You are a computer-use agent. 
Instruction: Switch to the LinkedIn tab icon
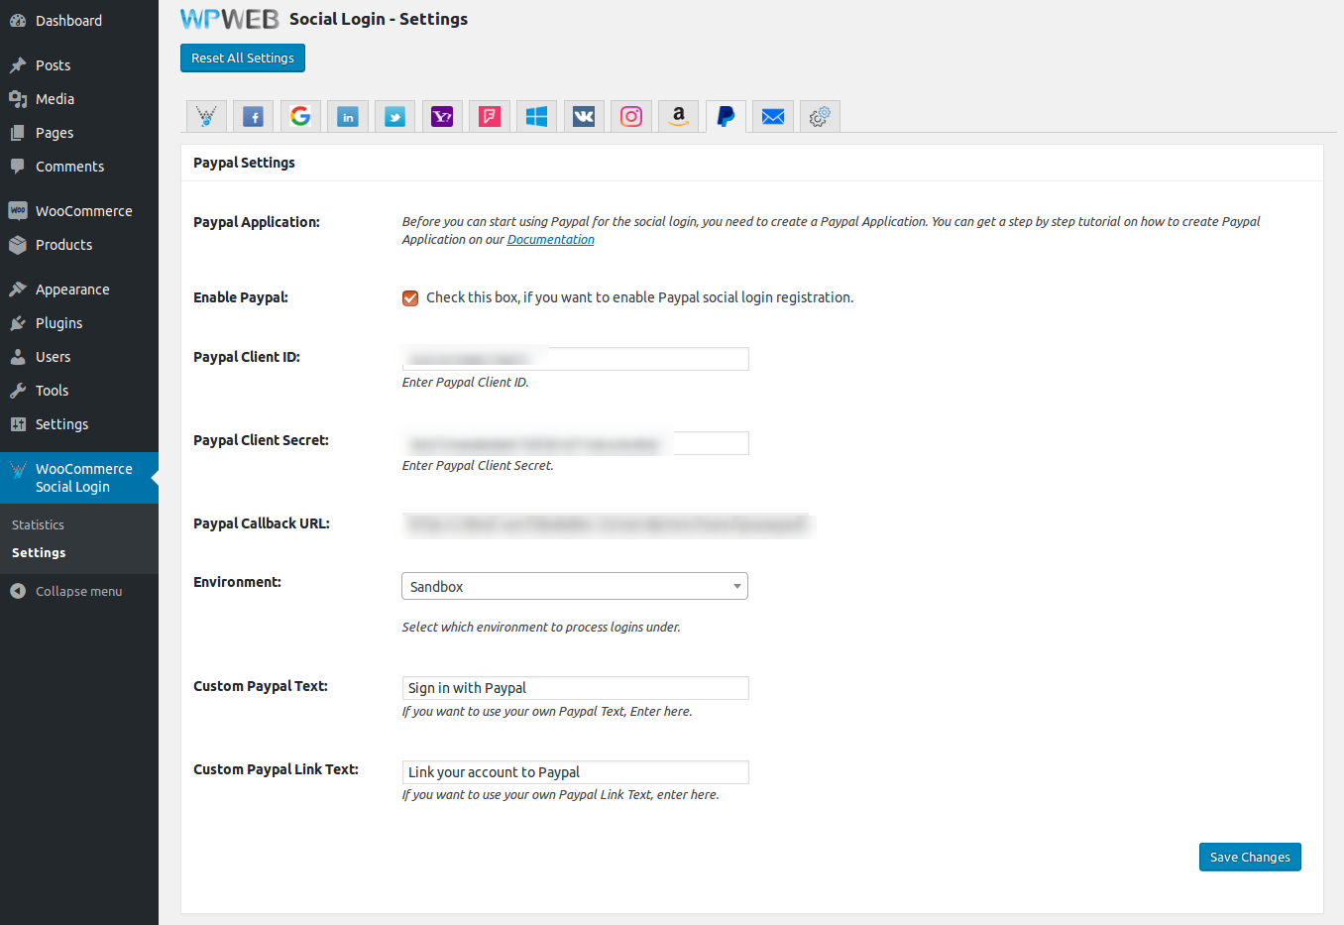point(348,117)
